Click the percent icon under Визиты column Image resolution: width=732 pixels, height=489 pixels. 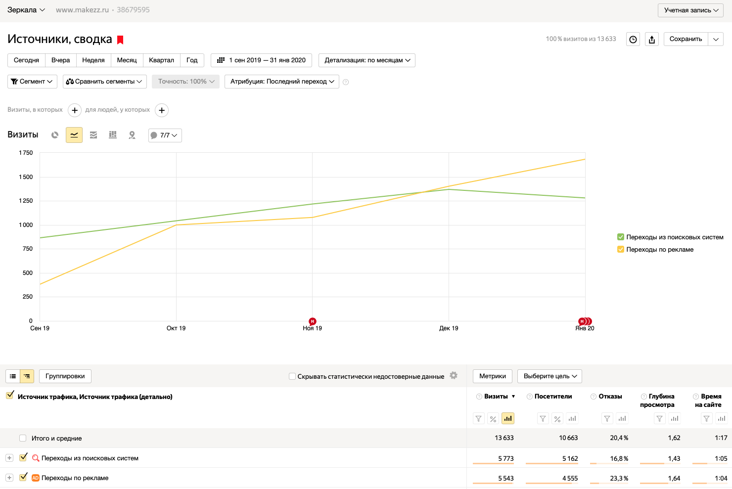click(x=493, y=419)
